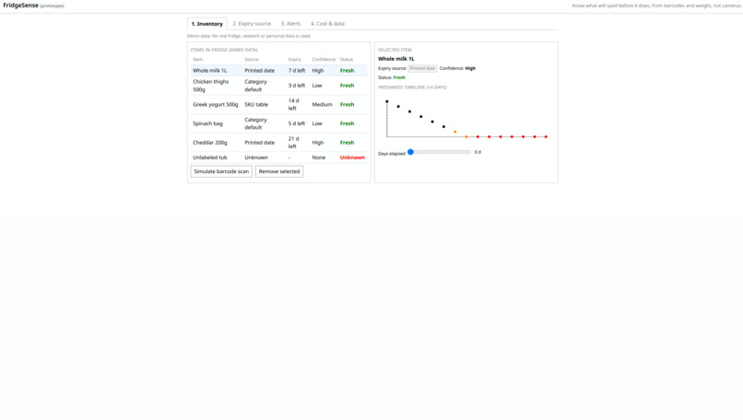Click the first black timeline dot
The height and width of the screenshot is (420, 743).
point(386,101)
